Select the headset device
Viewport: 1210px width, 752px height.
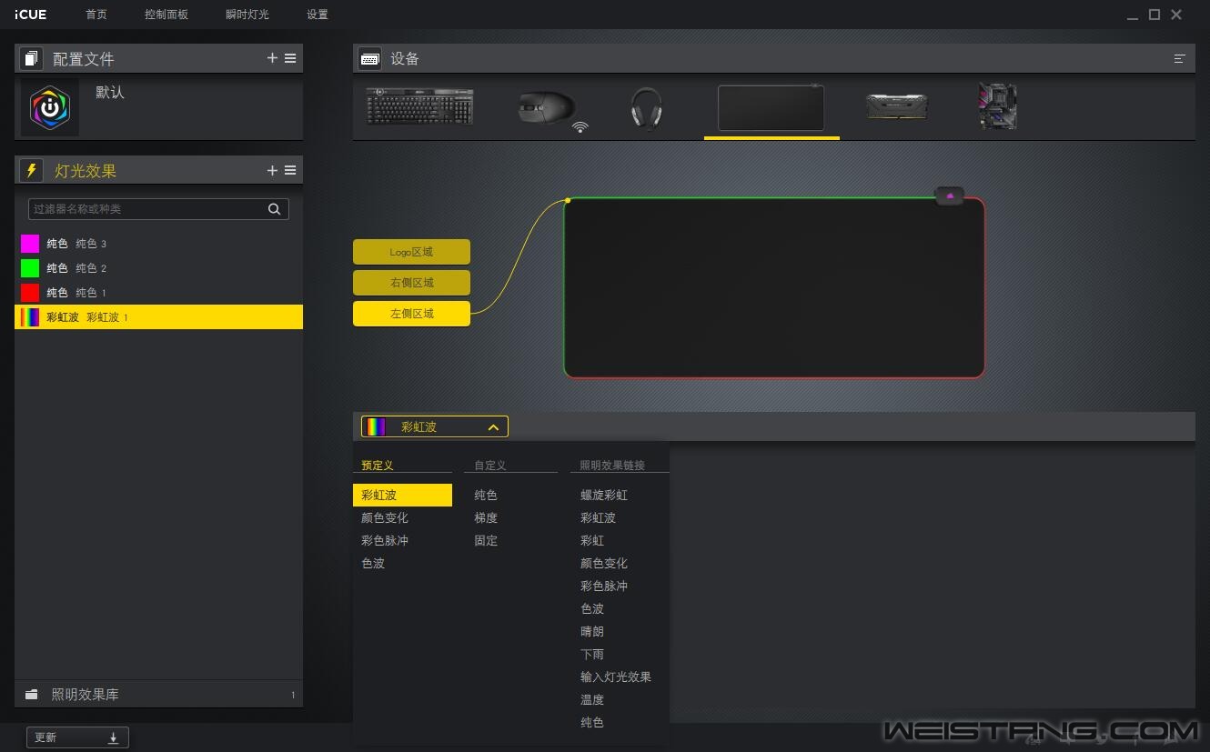pos(646,108)
